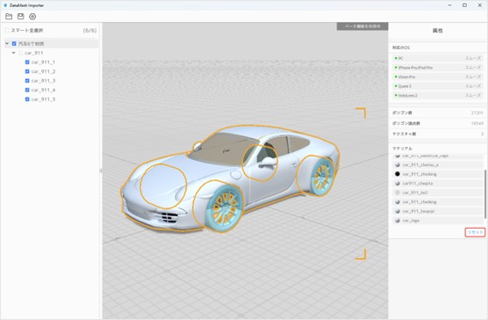Click the Vision Pro compatibility row
The height and width of the screenshot is (320, 488).
coord(437,77)
